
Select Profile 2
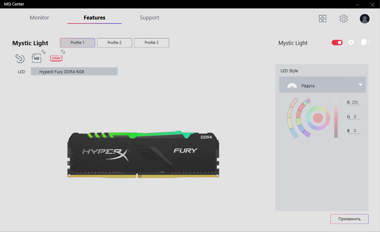(115, 43)
